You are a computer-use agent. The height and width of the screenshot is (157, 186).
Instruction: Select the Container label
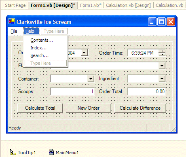(28, 79)
